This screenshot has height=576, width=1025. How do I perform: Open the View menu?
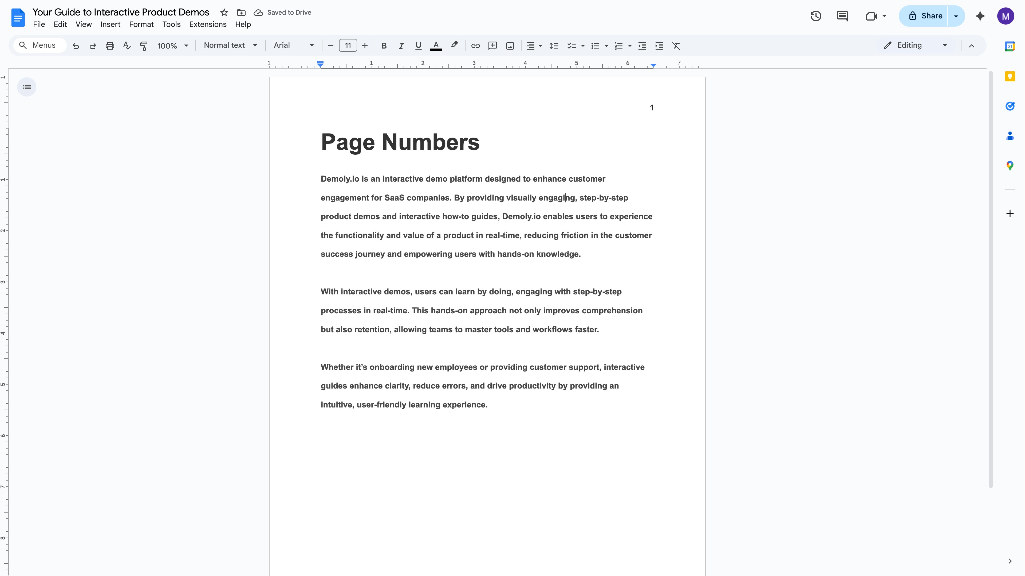pos(84,24)
